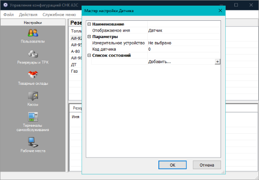Collapse the Наименование section
Screen dimensions: 259x180
click(x=89, y=24)
